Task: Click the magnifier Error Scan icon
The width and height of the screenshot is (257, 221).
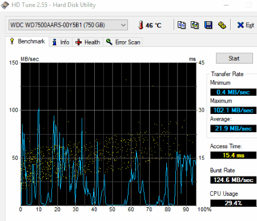Action: [109, 42]
